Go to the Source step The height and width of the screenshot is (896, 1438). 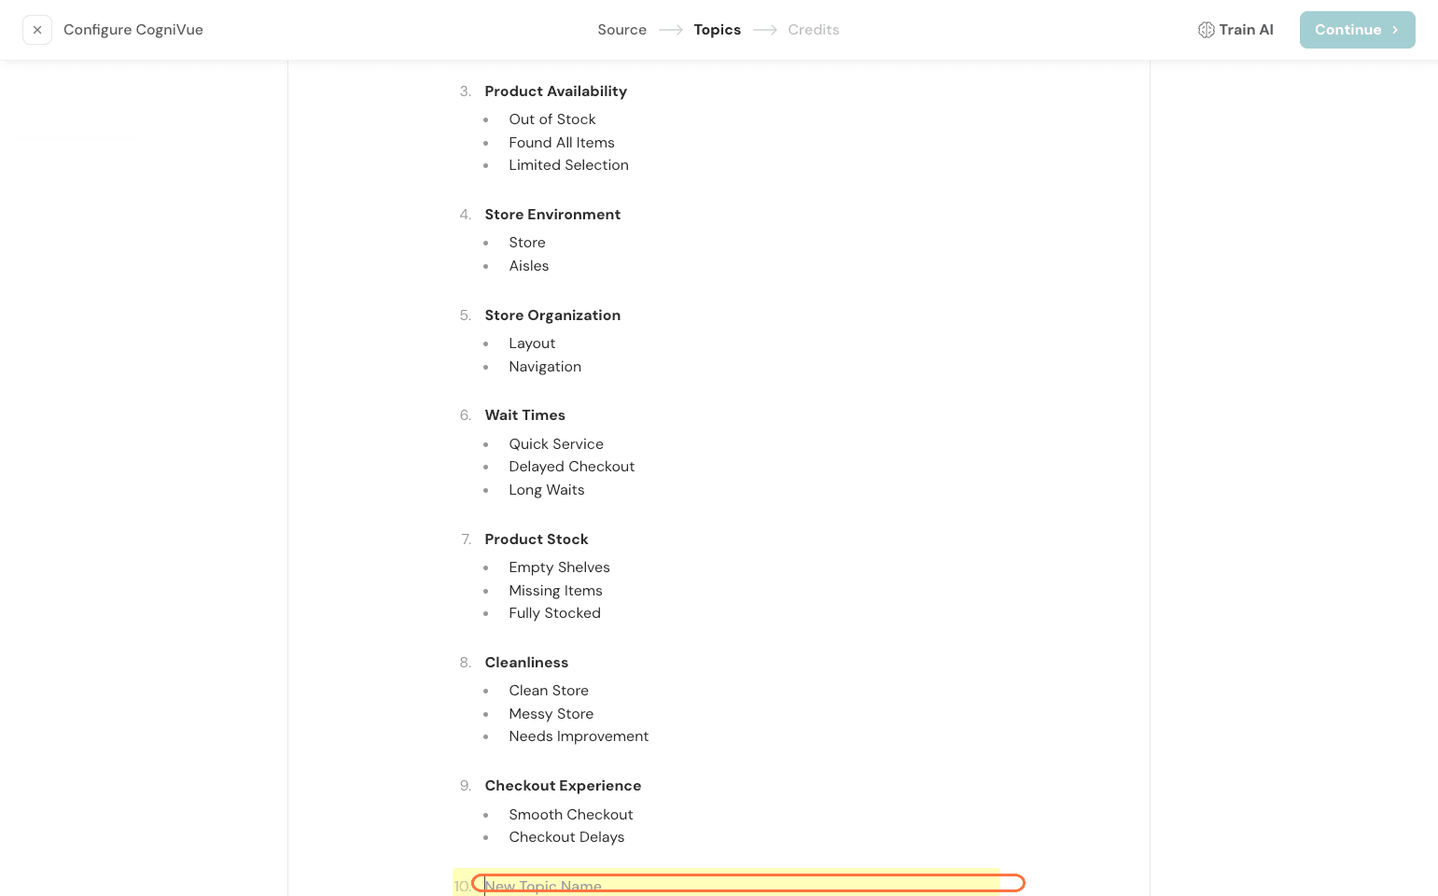point(621,30)
